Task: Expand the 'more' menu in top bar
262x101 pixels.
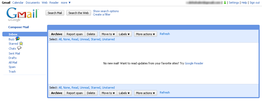Action: [x=66, y=3]
